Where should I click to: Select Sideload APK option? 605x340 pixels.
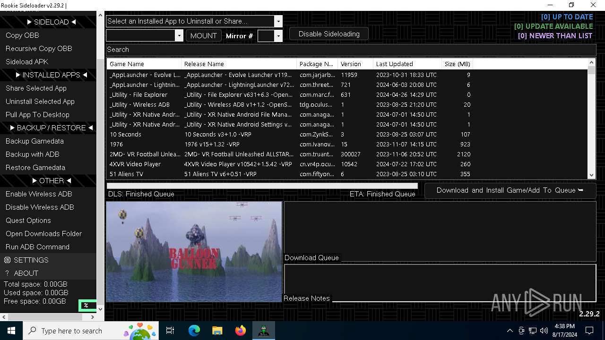48,61
